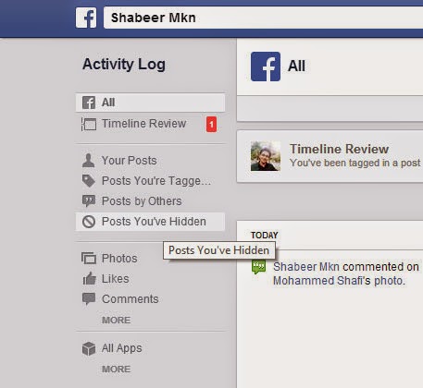Expand MORE under All Apps
The width and height of the screenshot is (423, 388).
[x=116, y=369]
